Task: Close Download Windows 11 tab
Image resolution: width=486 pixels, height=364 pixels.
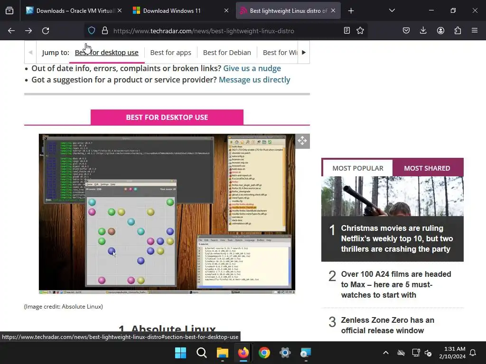Action: point(226,10)
